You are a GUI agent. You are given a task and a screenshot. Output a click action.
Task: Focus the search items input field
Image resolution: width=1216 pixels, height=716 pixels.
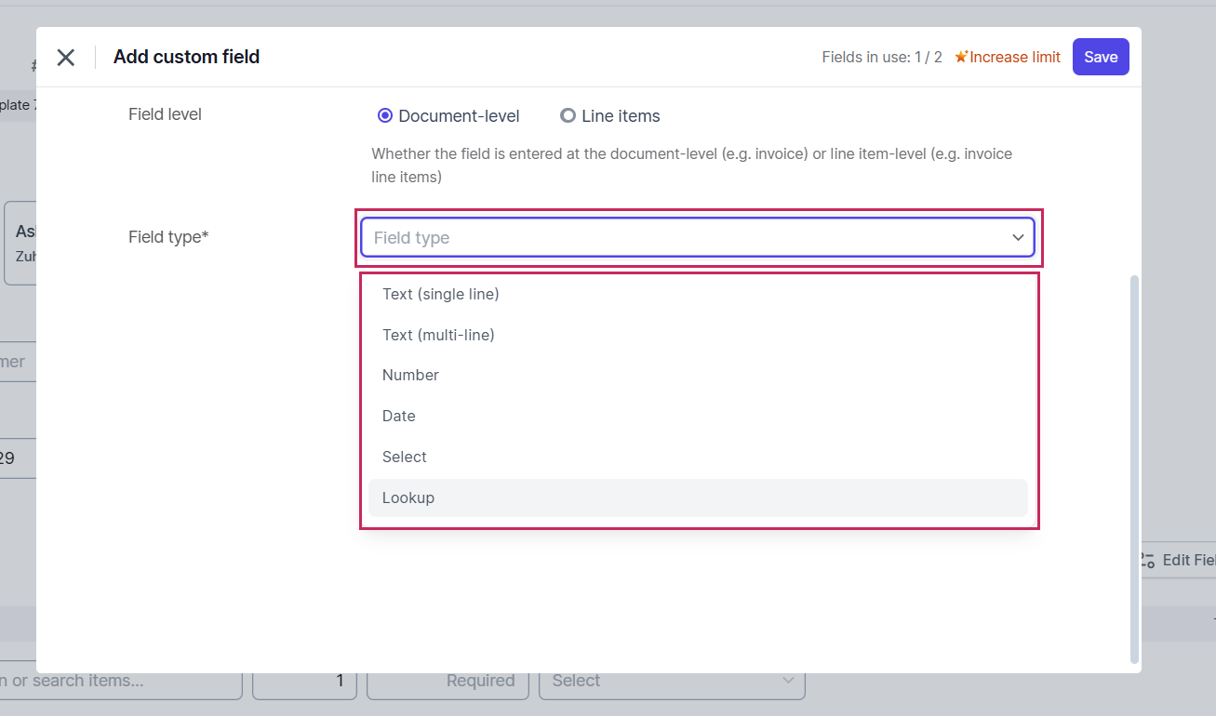[x=112, y=682]
